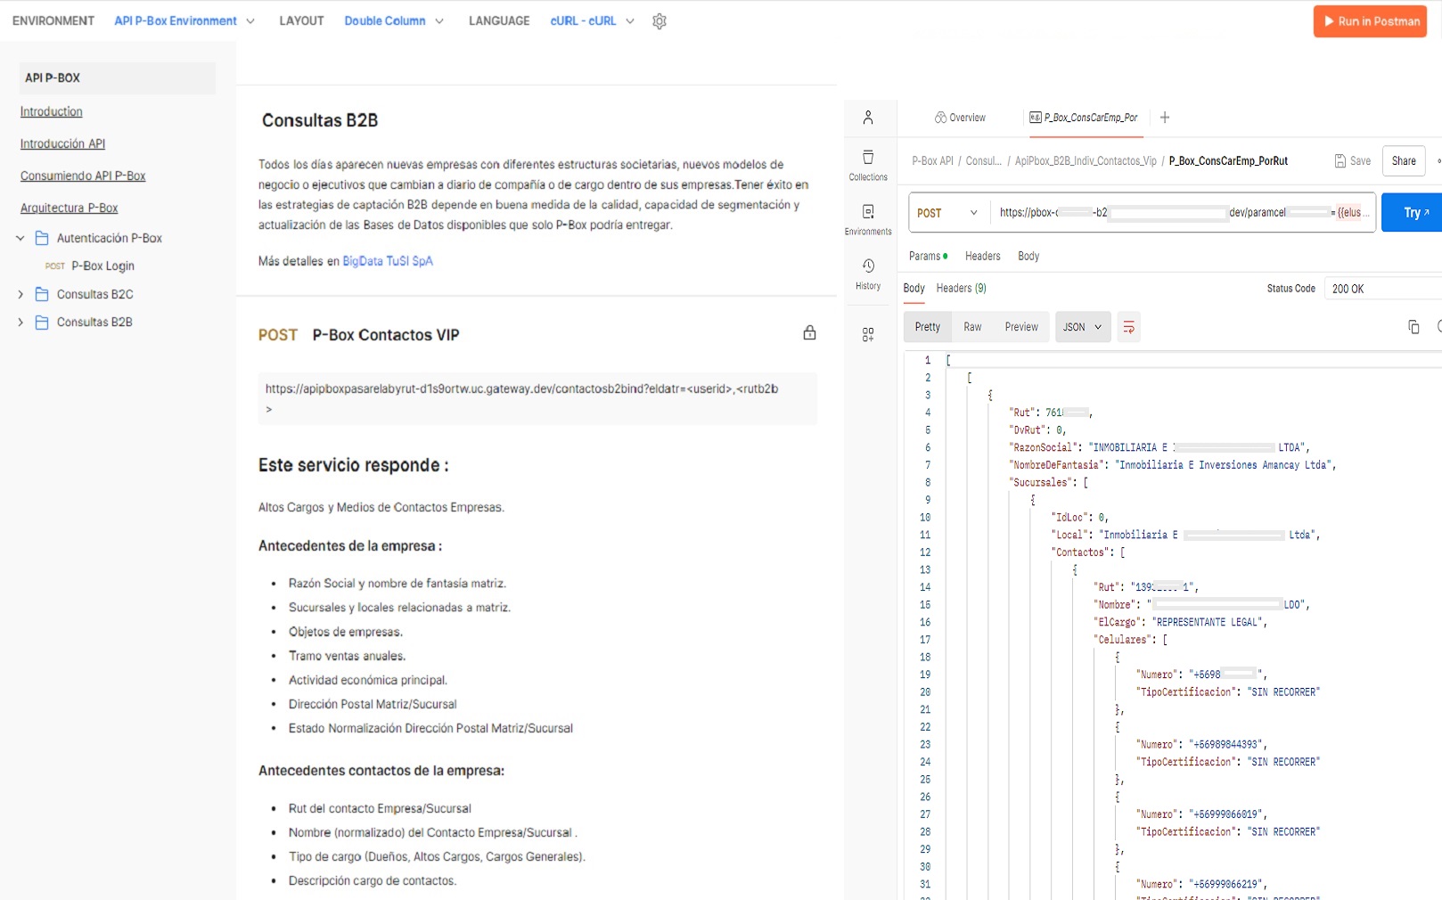Open the request Headers tab
The image size is (1442, 900).
983,256
